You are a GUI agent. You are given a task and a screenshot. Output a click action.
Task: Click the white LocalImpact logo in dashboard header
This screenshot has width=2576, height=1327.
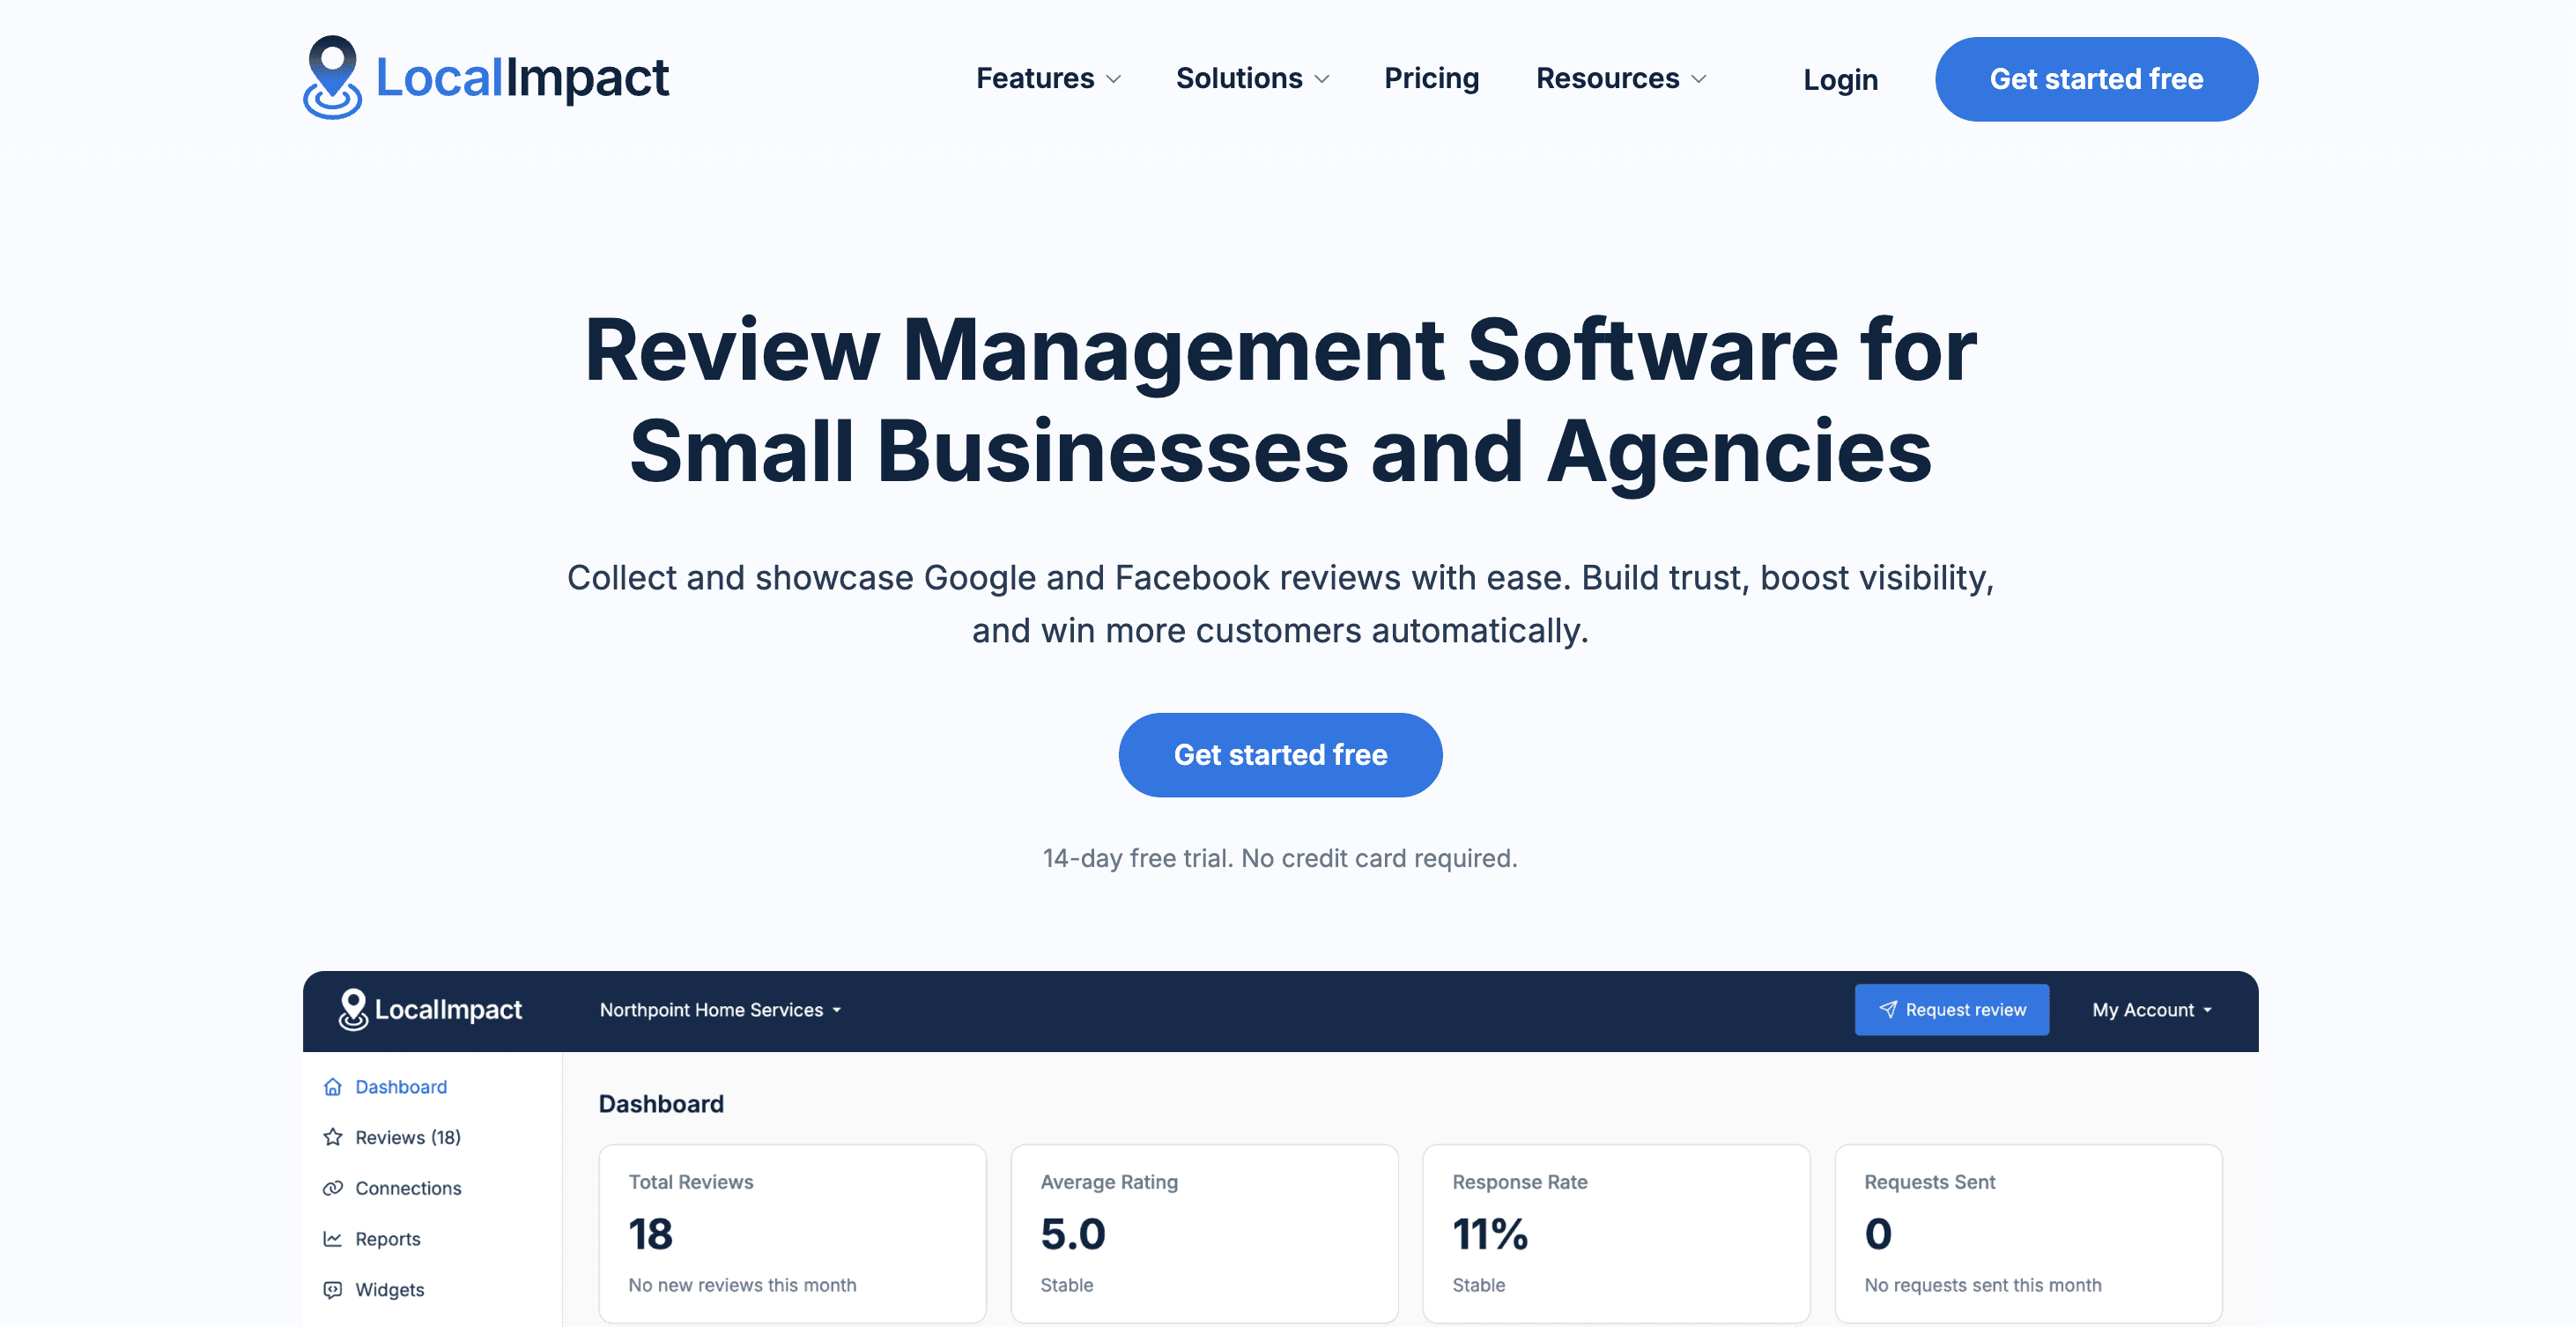(430, 1010)
